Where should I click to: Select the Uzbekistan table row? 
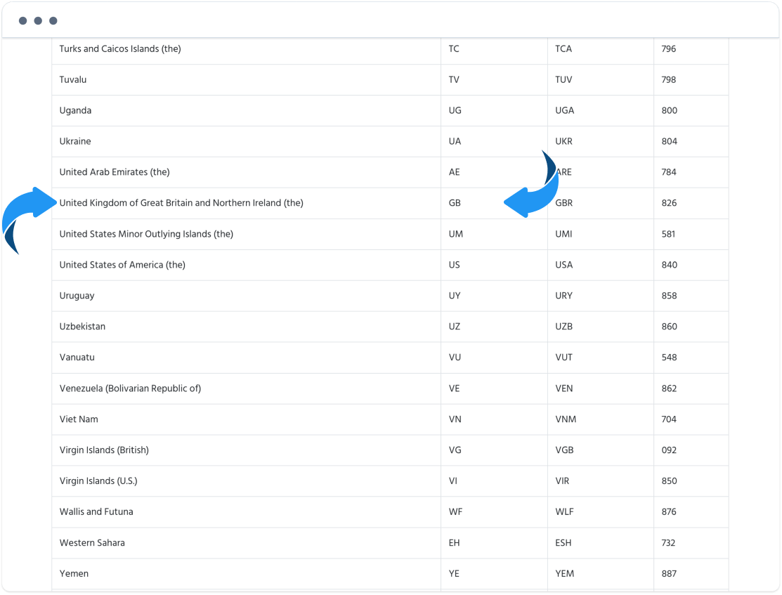(390, 327)
